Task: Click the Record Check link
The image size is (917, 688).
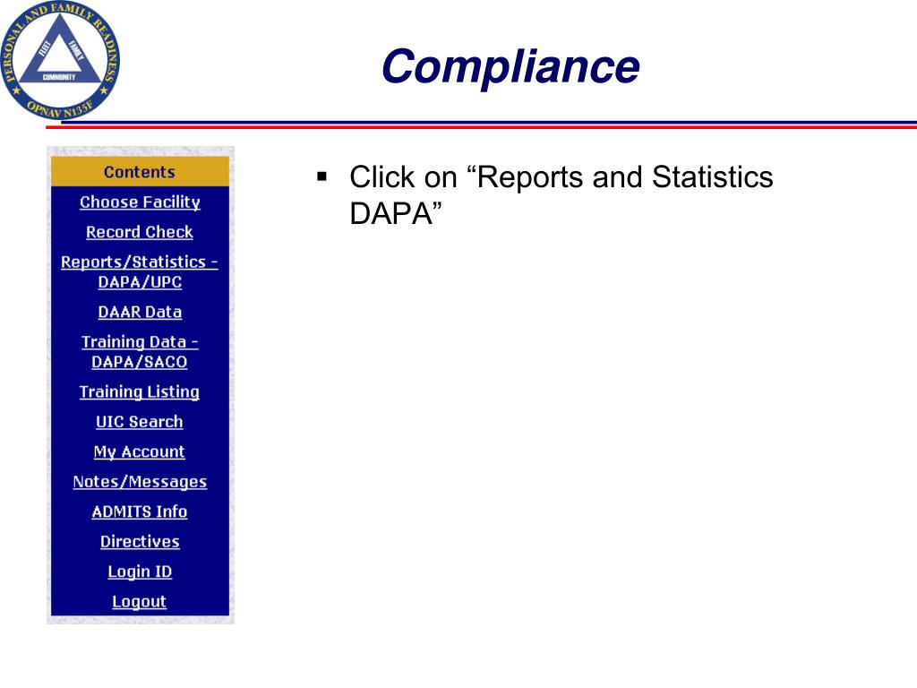Action: [x=140, y=232]
